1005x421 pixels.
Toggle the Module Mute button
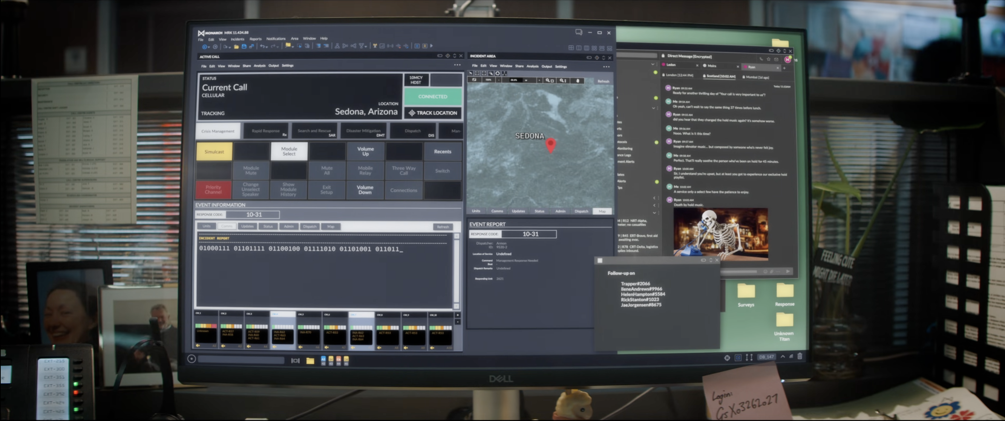pos(251,171)
